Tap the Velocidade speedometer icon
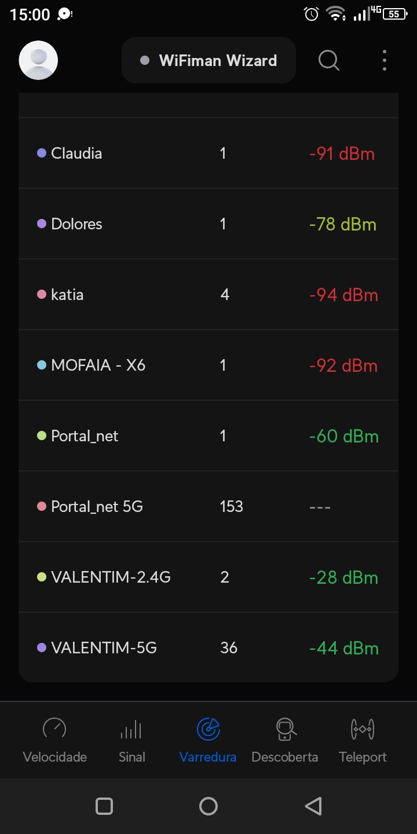This screenshot has height=834, width=417. pyautogui.click(x=54, y=729)
